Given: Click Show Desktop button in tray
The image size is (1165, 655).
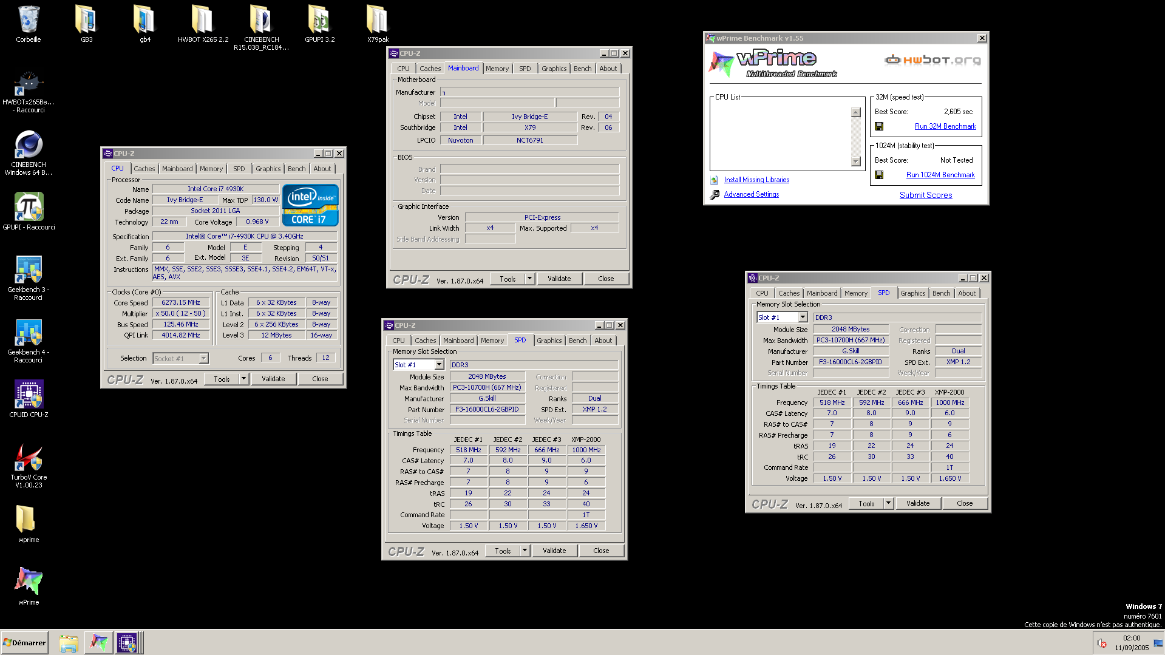Looking at the screenshot, I should tap(1158, 643).
